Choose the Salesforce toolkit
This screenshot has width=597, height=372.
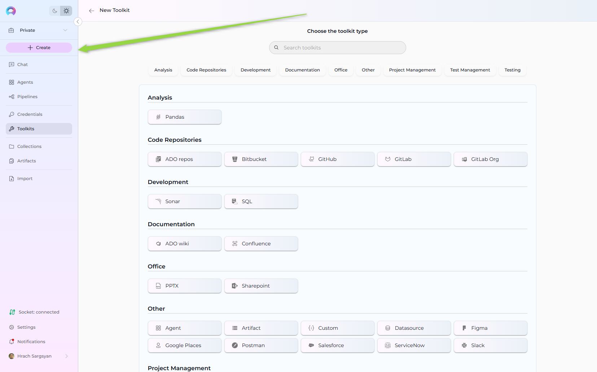pyautogui.click(x=338, y=345)
